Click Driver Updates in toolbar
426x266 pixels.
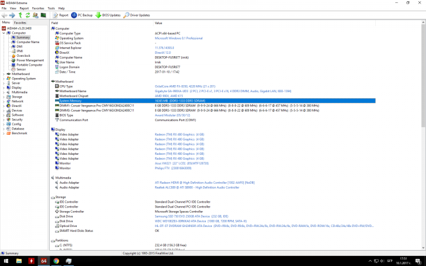[x=137, y=15]
